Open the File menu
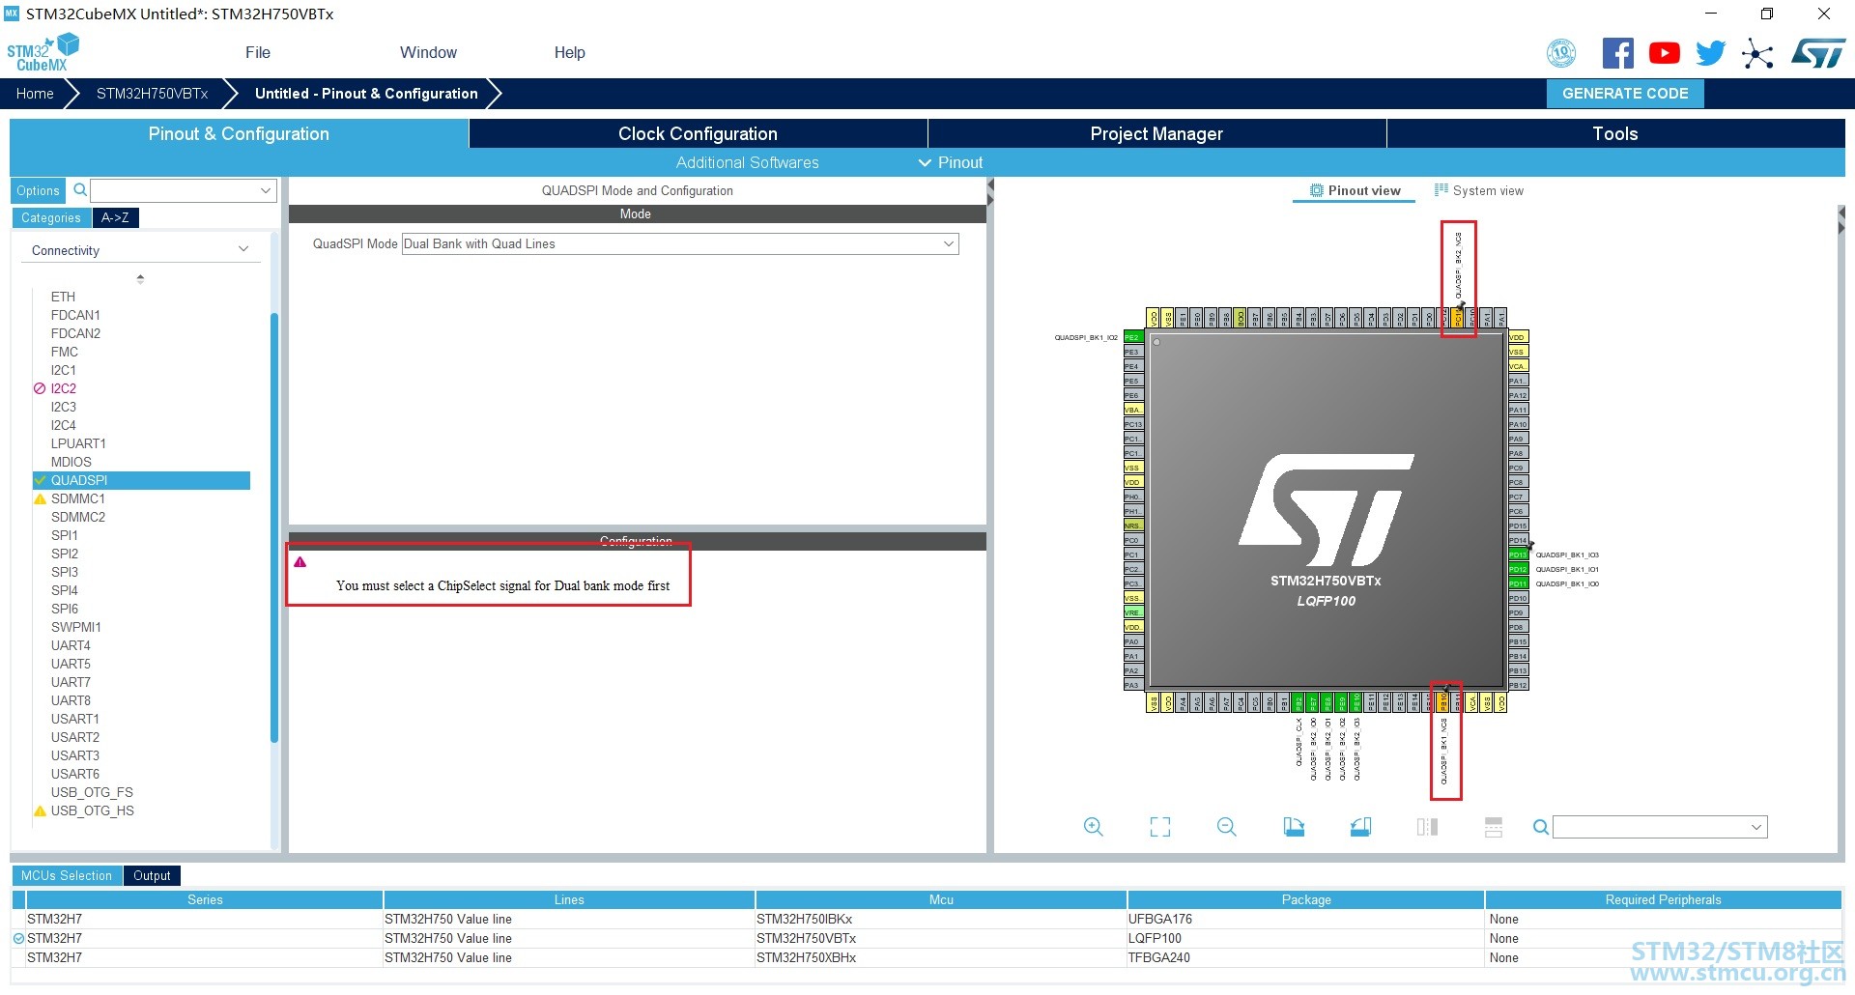This screenshot has width=1855, height=995. pyautogui.click(x=258, y=53)
